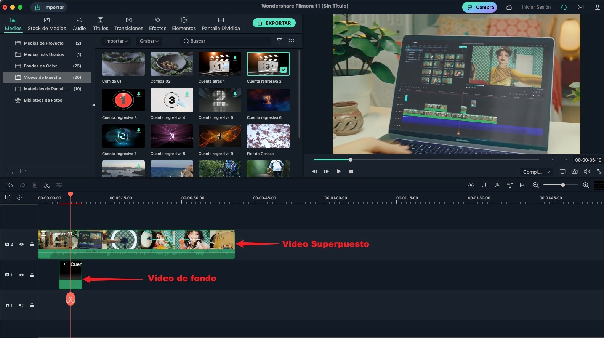The height and width of the screenshot is (338, 604).
Task: Click the Compra button
Action: (479, 7)
